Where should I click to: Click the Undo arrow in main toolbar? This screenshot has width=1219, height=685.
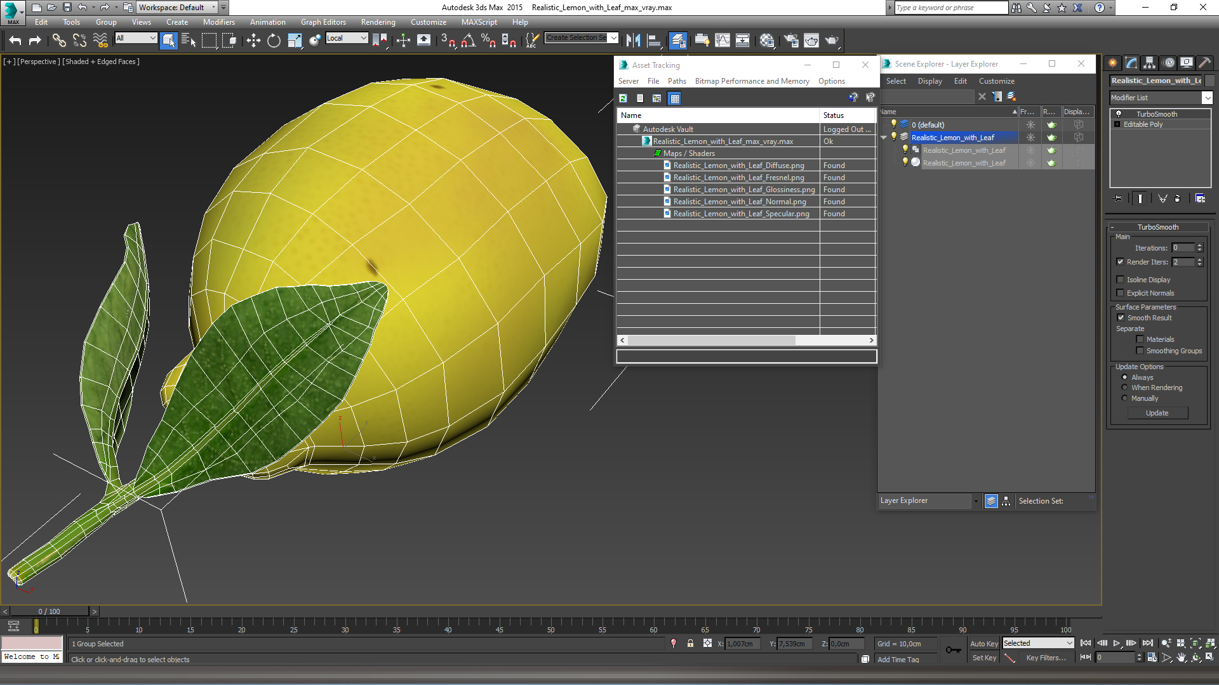pos(15,41)
